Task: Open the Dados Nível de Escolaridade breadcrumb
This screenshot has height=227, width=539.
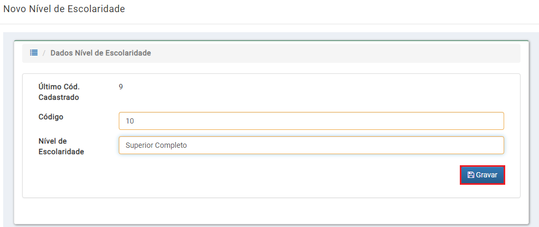Action: tap(101, 53)
